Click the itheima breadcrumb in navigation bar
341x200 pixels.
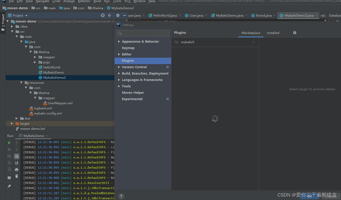(96, 8)
